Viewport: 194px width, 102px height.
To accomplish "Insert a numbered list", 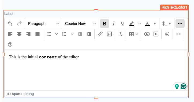I will coord(64,34).
